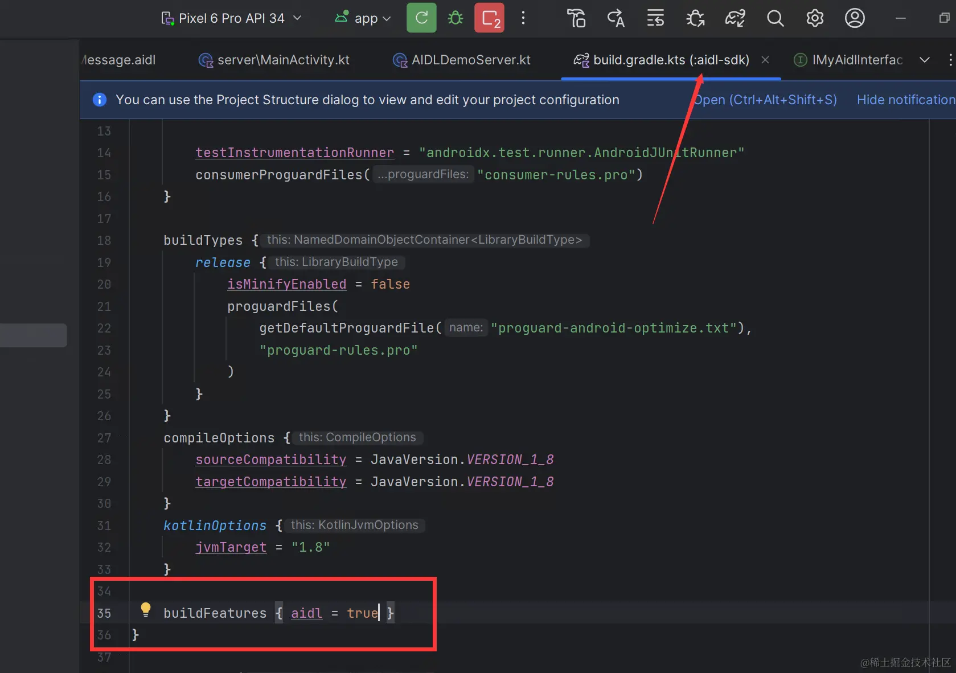Click the Hide notification link
The height and width of the screenshot is (673, 956).
click(x=906, y=100)
